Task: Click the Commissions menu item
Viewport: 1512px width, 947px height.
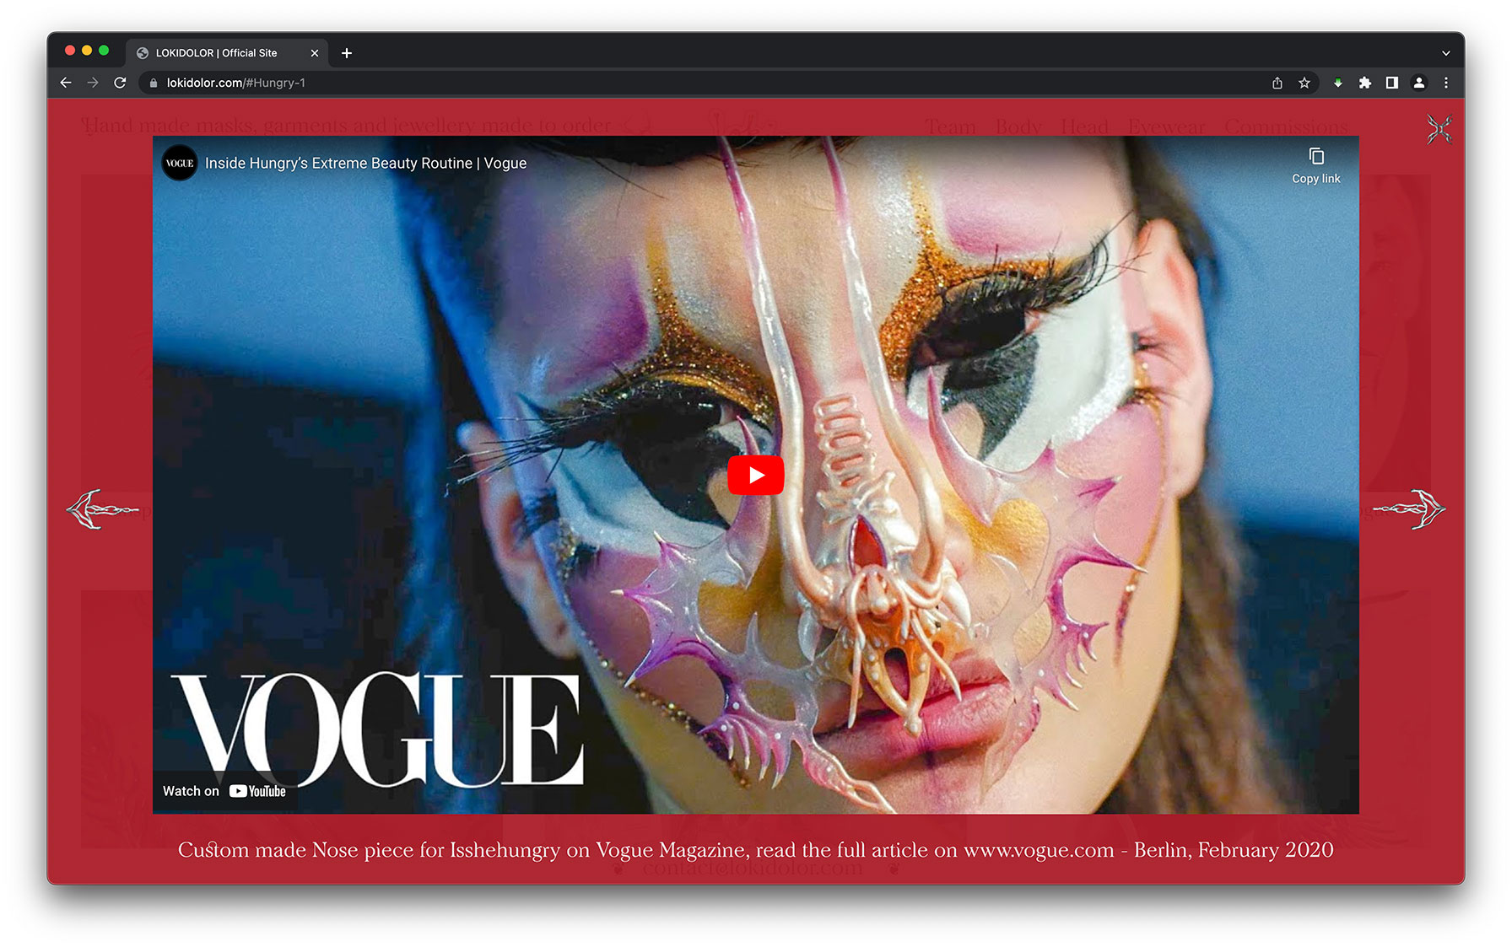Action: tap(1286, 126)
